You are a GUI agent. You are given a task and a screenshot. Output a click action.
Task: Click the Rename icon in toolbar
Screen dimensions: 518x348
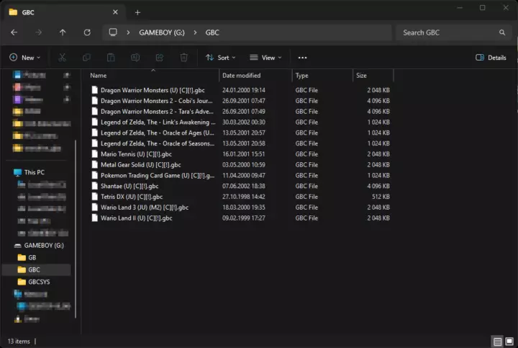coord(135,58)
